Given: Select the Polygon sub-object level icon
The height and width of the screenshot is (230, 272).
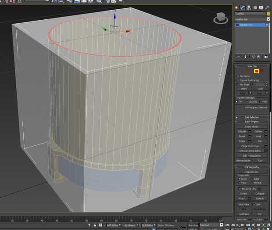Looking at the screenshot, I should point(256,71).
